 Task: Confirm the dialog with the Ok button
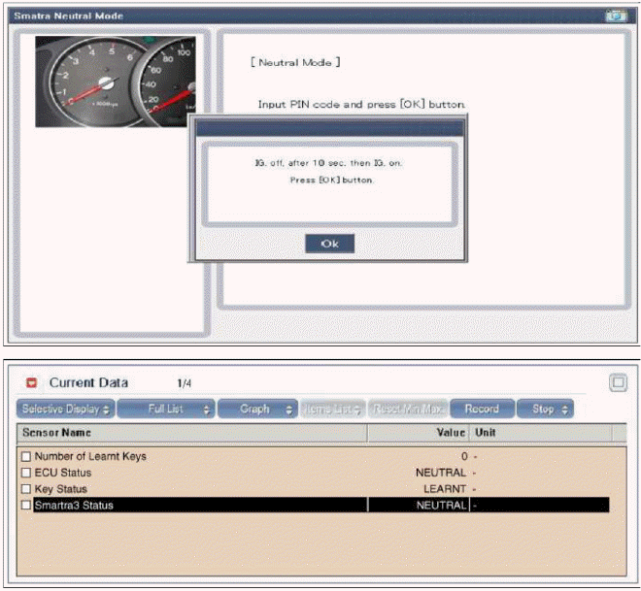329,244
